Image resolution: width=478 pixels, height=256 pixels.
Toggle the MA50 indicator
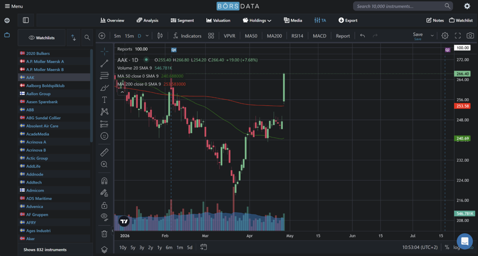point(251,36)
